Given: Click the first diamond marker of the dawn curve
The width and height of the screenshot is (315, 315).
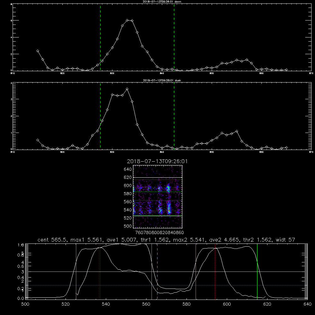Looking at the screenshot, I should click(37, 51).
